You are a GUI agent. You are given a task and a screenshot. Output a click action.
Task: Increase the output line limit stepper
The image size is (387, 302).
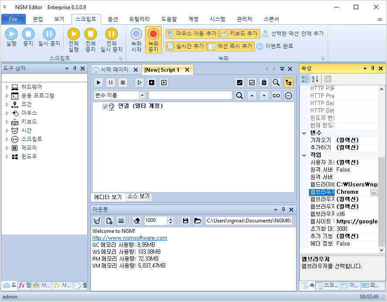(170, 219)
